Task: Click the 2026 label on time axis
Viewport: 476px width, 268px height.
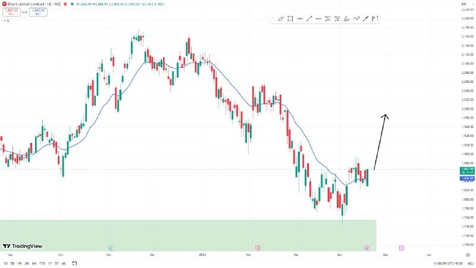Action: 202,255
